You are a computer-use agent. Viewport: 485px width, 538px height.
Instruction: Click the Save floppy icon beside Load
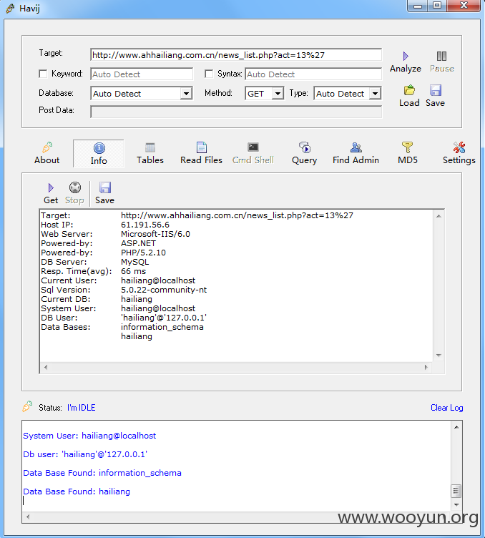435,90
